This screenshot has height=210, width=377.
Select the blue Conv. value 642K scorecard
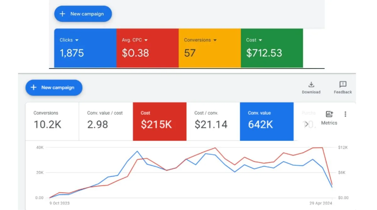coord(267,121)
